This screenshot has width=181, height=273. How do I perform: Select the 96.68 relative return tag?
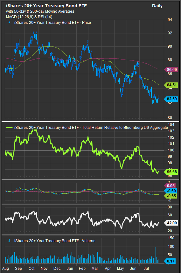pyautogui.click(x=171, y=172)
